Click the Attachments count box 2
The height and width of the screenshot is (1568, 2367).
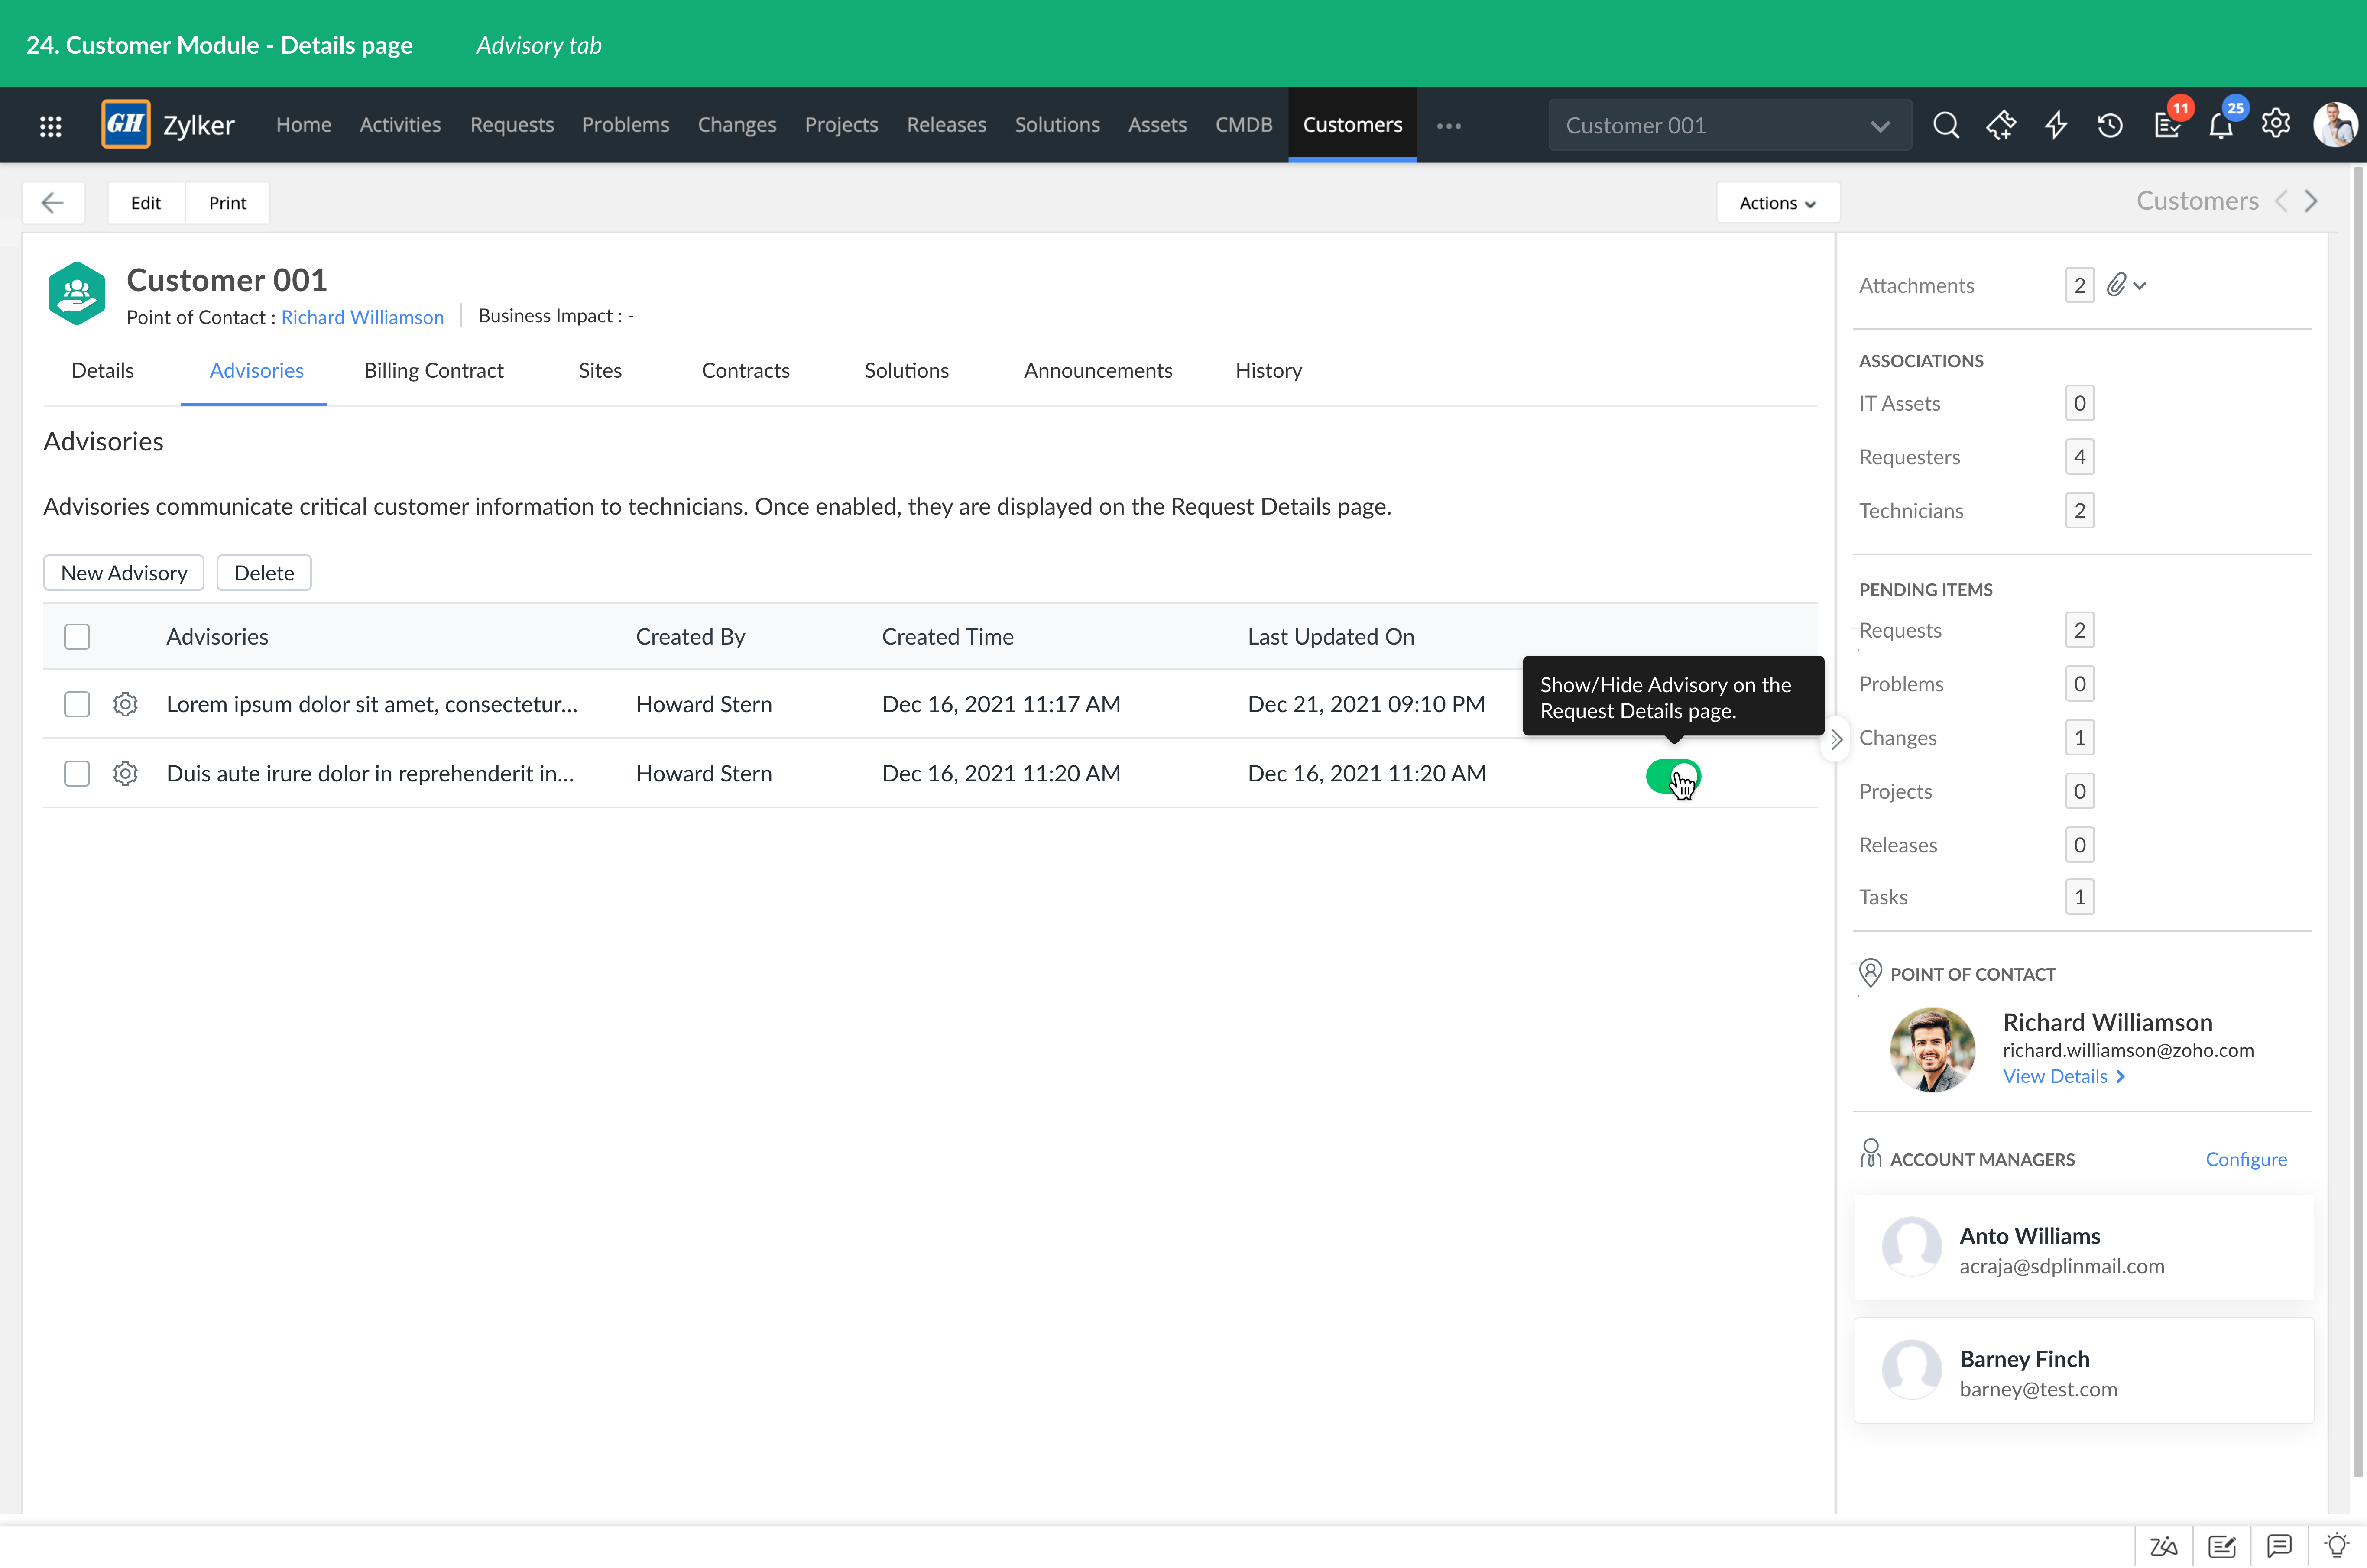(2080, 285)
